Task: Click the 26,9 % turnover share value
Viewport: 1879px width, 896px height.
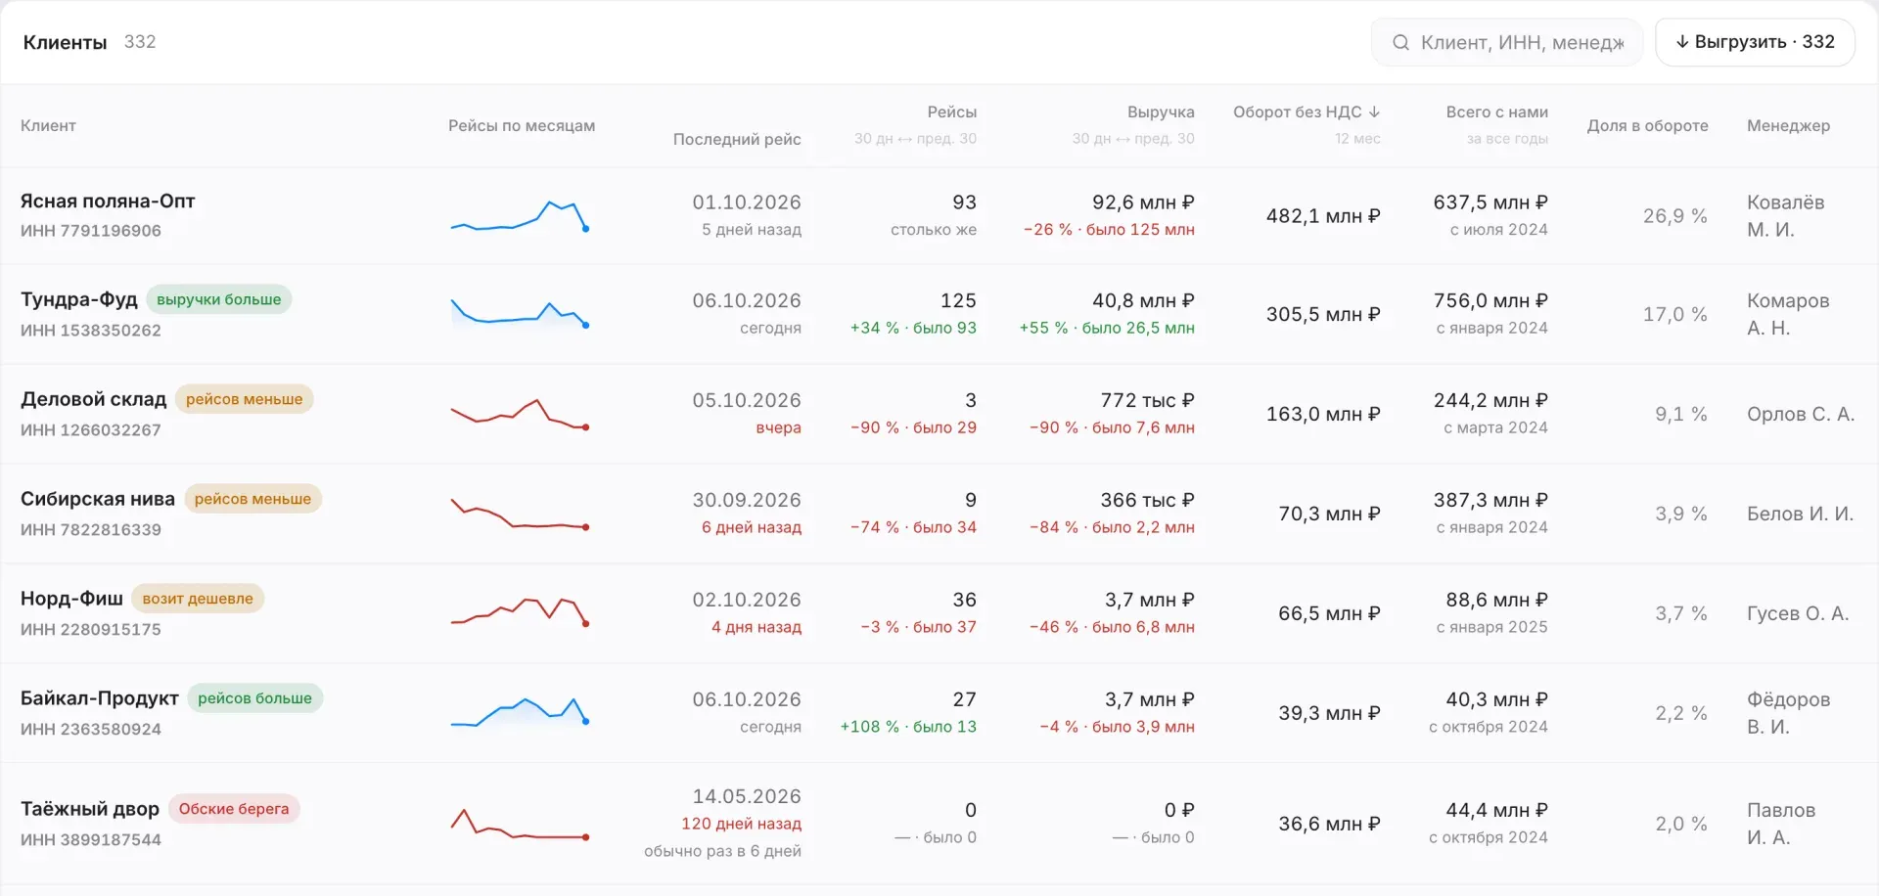Action: coord(1675,216)
